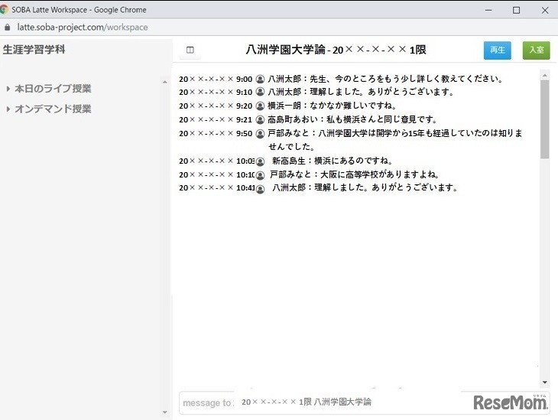Click the 生涯学習学科 heading
The image size is (558, 420).
(x=34, y=50)
